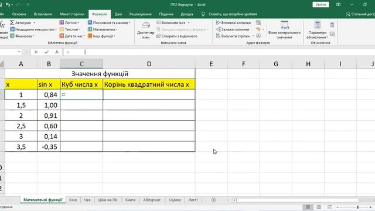The image size is (375, 211).
Task: Switch to the Вставлення tab
Action: coord(43,14)
